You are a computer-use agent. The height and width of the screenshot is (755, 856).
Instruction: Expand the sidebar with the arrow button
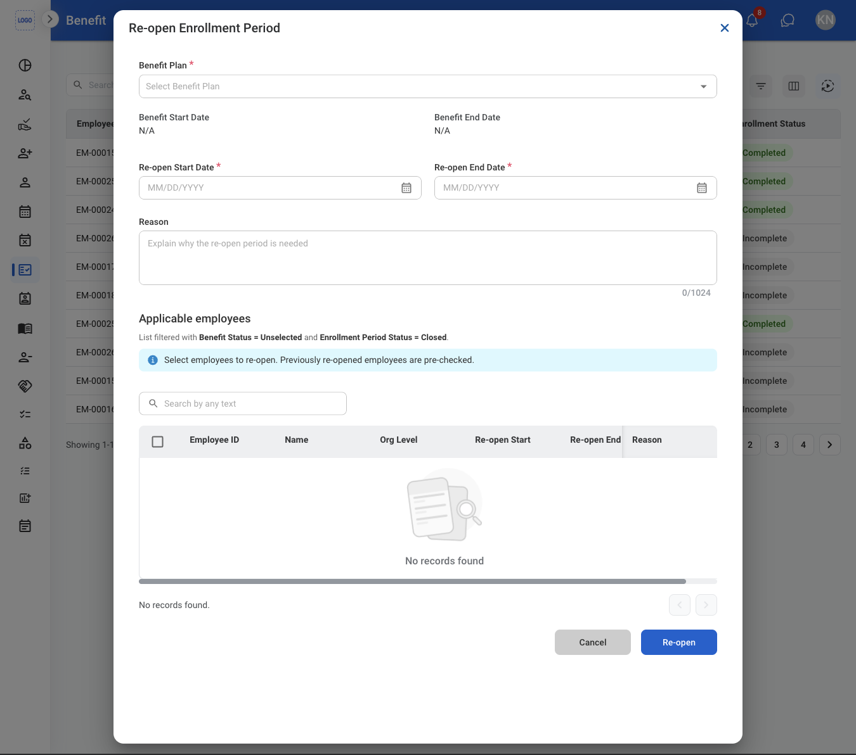tap(50, 19)
